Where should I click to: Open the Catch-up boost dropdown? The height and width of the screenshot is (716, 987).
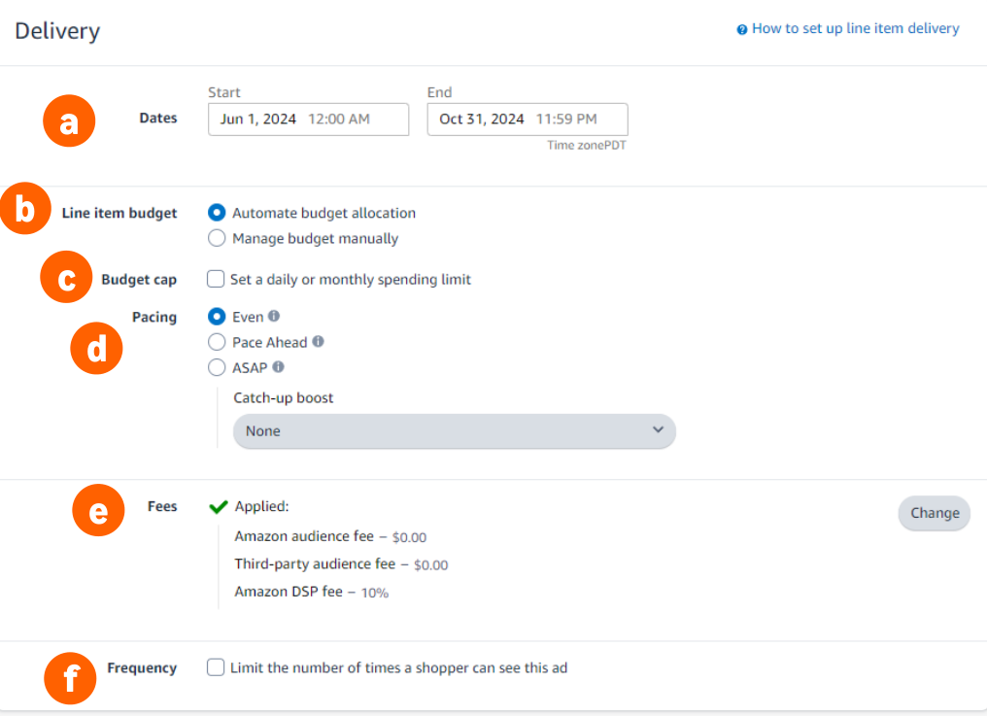[455, 431]
